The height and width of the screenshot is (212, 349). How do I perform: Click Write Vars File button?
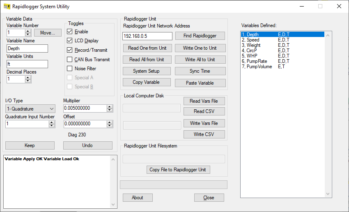coord(204,123)
